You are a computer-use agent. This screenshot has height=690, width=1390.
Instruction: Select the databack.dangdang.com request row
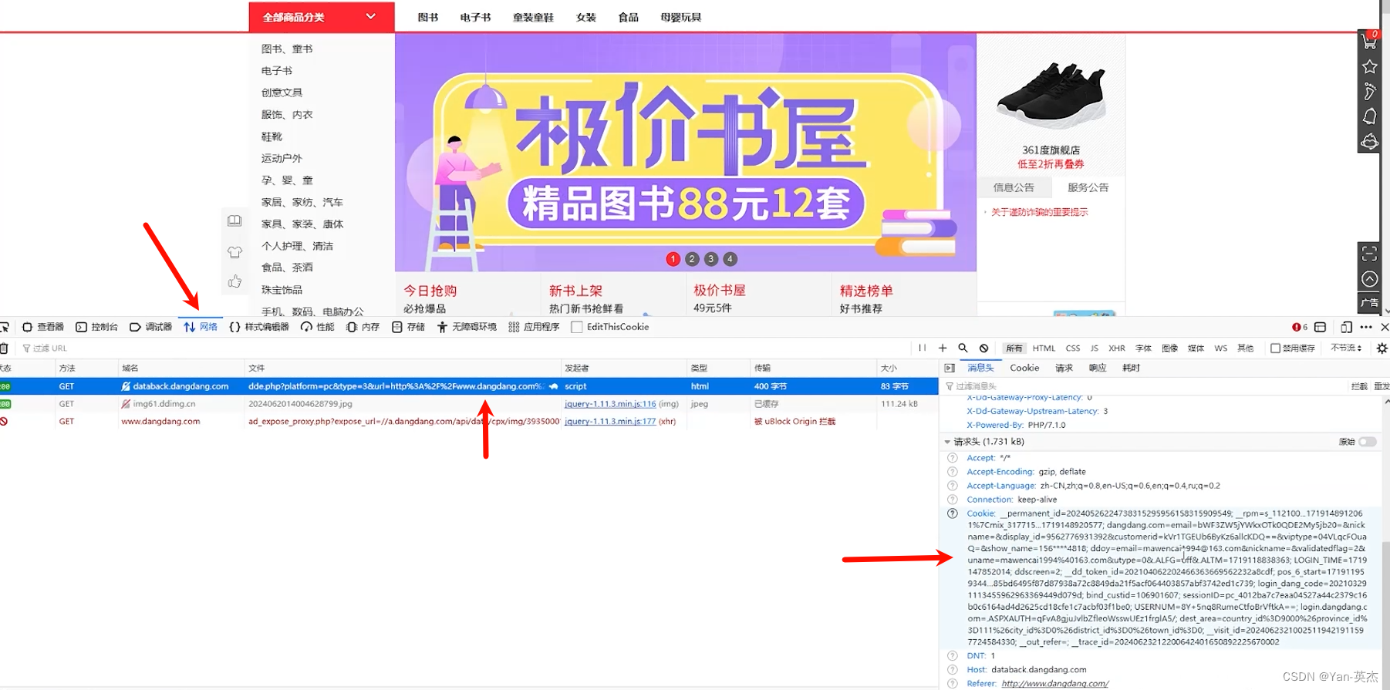(469, 386)
